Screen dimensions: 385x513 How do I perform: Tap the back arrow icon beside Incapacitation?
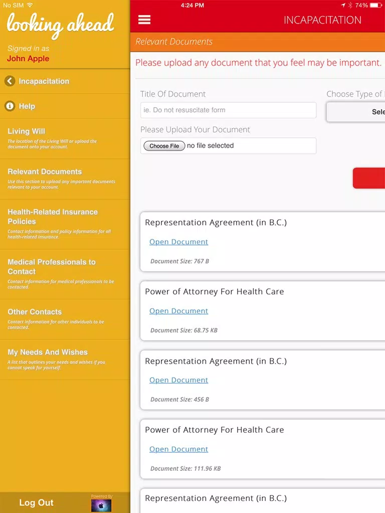10,81
